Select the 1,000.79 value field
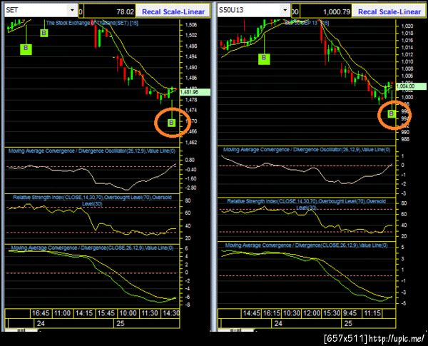 coord(325,11)
